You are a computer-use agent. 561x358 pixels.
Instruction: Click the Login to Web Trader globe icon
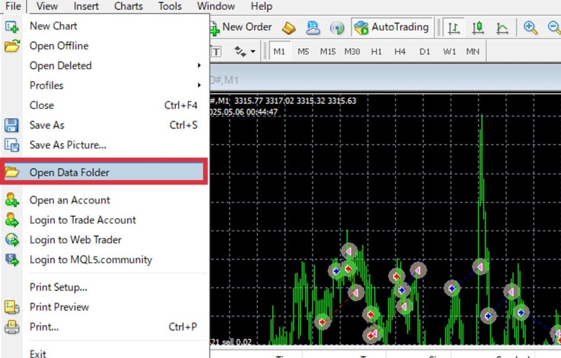[12, 240]
